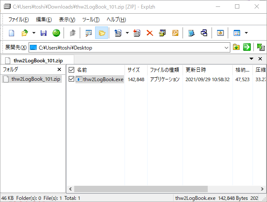
Task: Open the ファイル(F) menu
Action: [18, 20]
